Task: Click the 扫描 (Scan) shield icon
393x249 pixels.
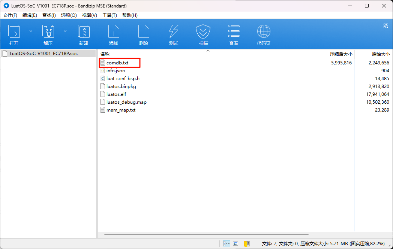Action: pyautogui.click(x=203, y=31)
